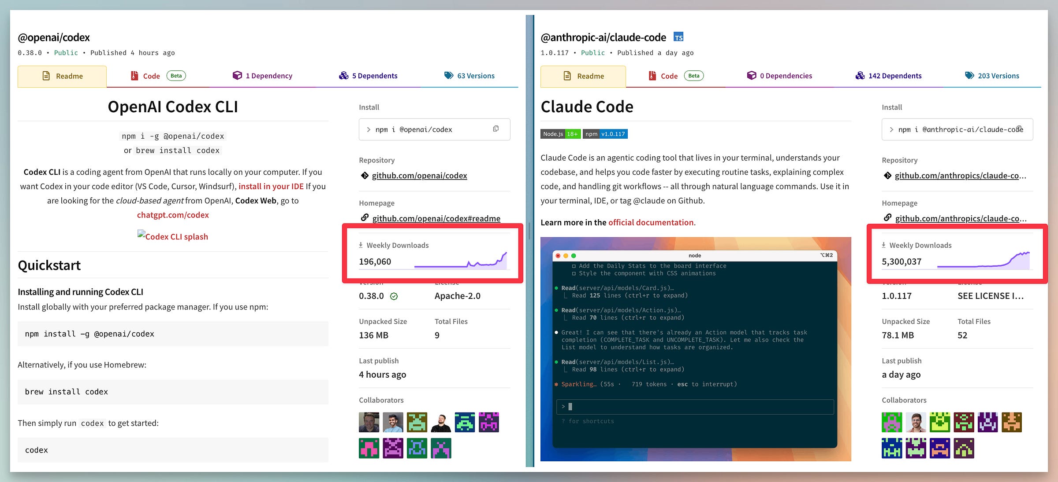Open Claude Code 142 Dependents tab

pos(888,76)
